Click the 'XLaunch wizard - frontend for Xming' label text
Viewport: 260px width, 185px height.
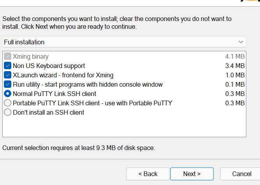(63, 75)
